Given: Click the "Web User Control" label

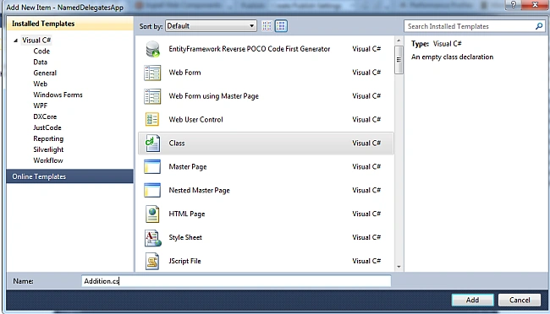Looking at the screenshot, I should point(195,119).
